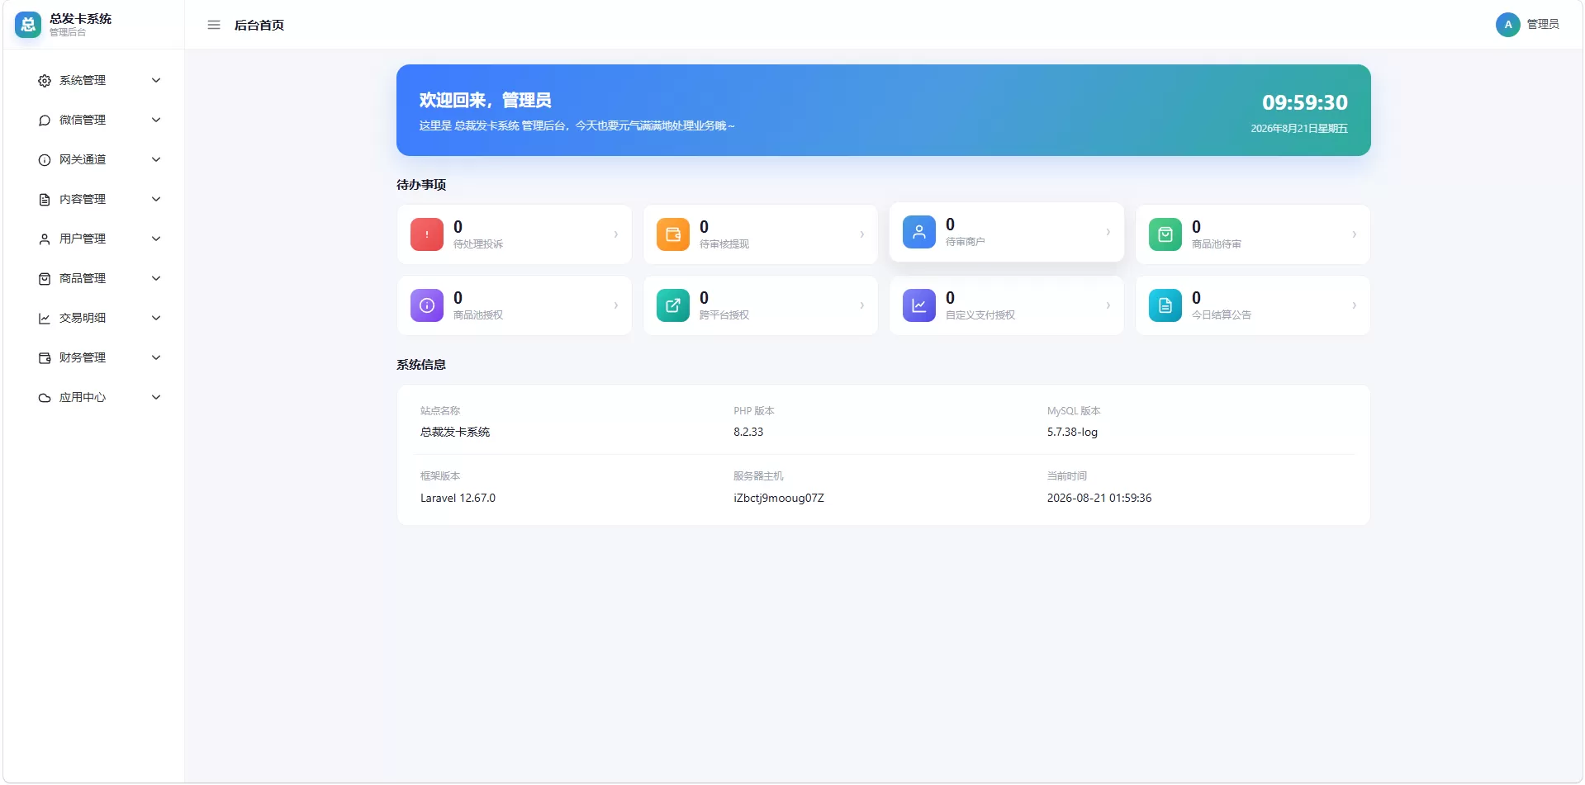This screenshot has height=785, width=1585.
Task: Click the 微信管理 chat bubble icon
Action: click(x=45, y=121)
